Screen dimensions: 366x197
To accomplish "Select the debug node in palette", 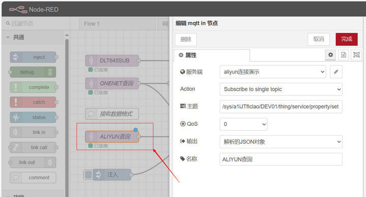I will (x=33, y=72).
